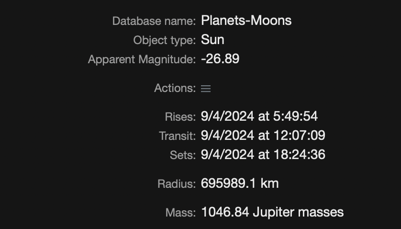Click the Actions label
The height and width of the screenshot is (229, 401).
[x=175, y=88]
